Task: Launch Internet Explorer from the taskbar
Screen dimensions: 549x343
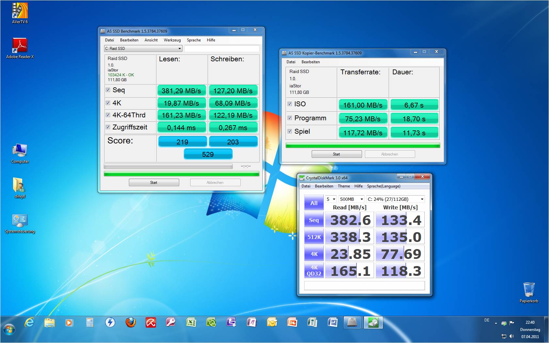Action: click(x=29, y=323)
